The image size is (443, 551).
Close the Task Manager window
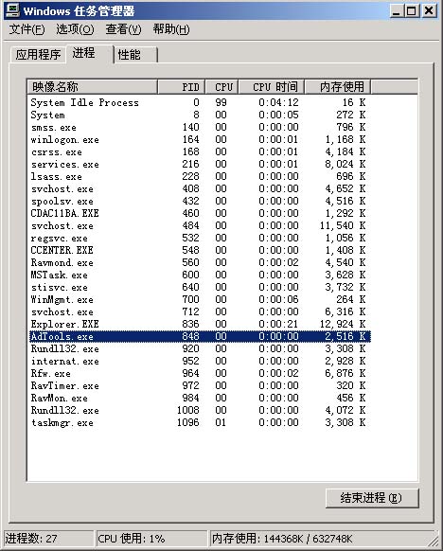coord(429,11)
